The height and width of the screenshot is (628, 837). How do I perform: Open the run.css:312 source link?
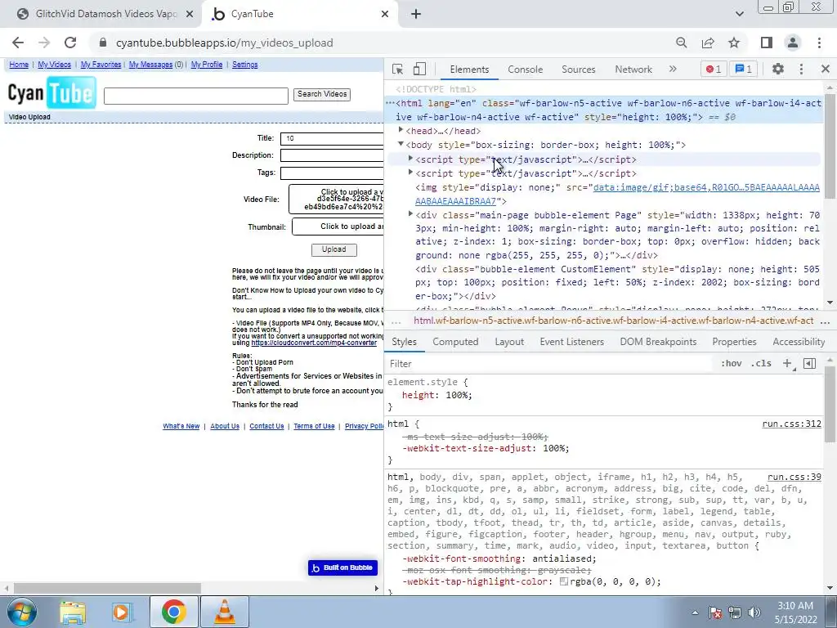tap(791, 424)
